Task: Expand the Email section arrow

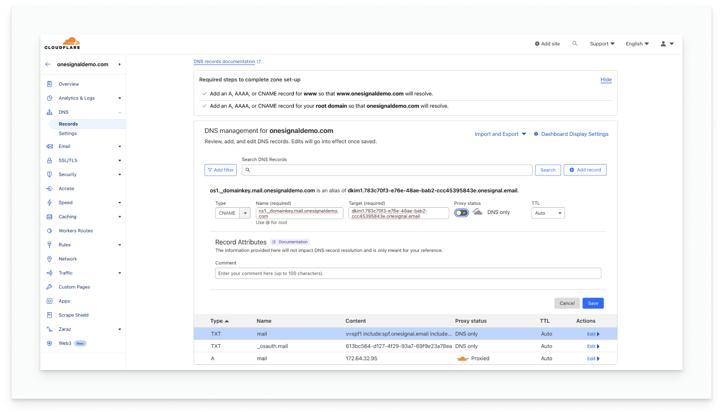Action: point(119,147)
